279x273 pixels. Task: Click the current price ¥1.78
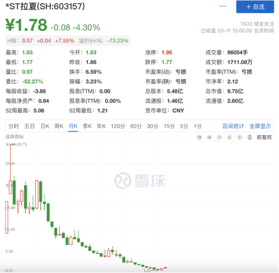tap(26, 25)
